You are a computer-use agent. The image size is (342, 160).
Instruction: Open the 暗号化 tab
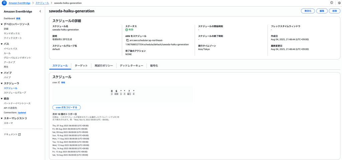point(154,66)
